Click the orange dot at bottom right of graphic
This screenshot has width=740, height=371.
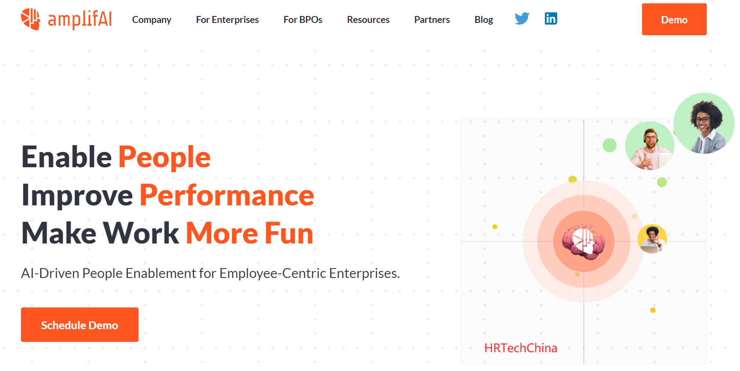coord(653,310)
